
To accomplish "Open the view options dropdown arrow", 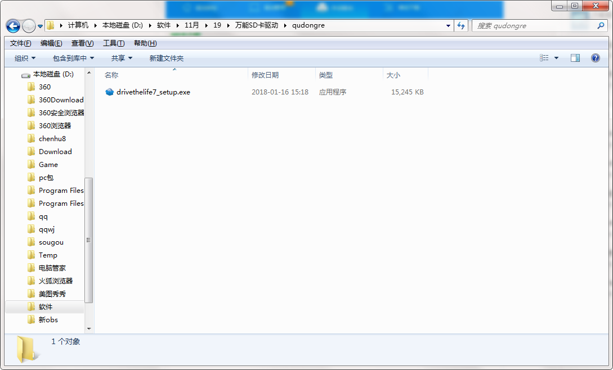I will [x=556, y=58].
